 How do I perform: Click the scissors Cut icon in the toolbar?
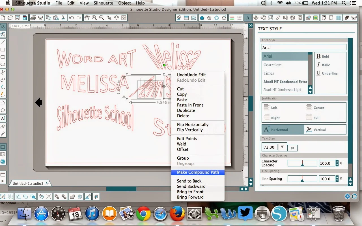pos(63,18)
